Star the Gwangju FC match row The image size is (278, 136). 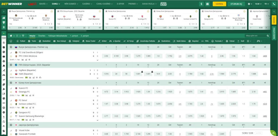click(x=11, y=92)
